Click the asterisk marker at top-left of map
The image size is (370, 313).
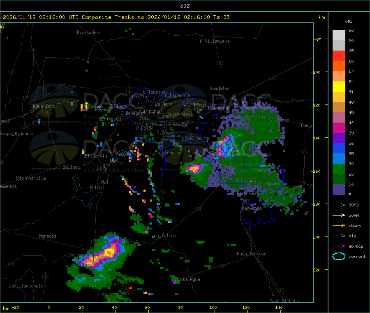(8, 38)
